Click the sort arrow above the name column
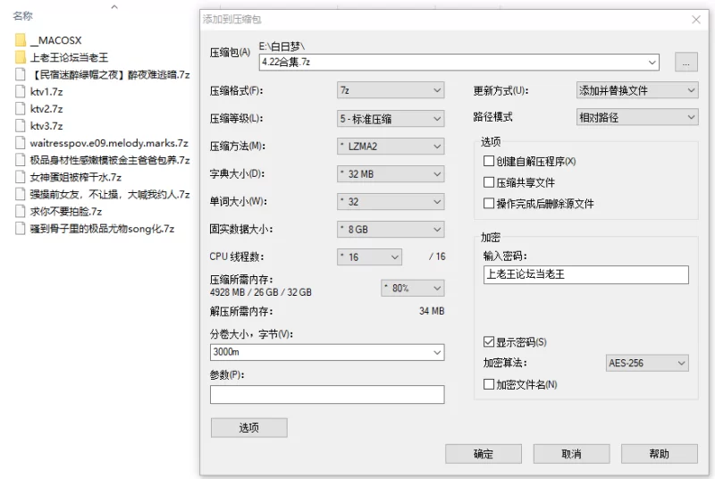This screenshot has height=479, width=715. click(114, 7)
